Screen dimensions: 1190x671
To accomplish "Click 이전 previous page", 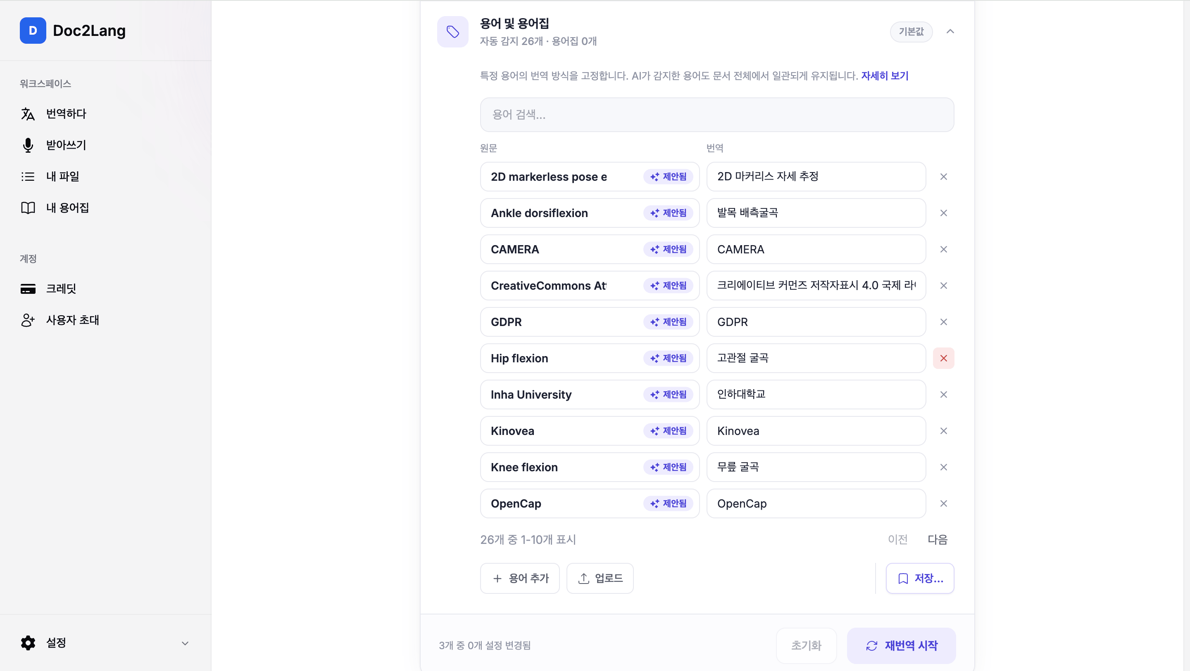I will (897, 539).
